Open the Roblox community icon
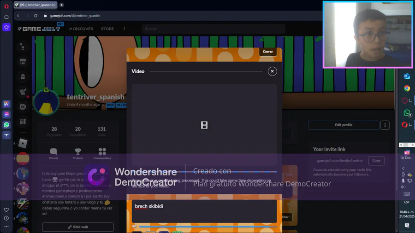The width and height of the screenshot is (415, 233). point(23,144)
